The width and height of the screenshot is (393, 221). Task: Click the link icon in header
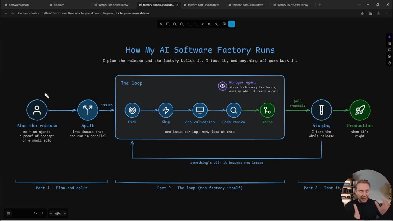[363, 13]
